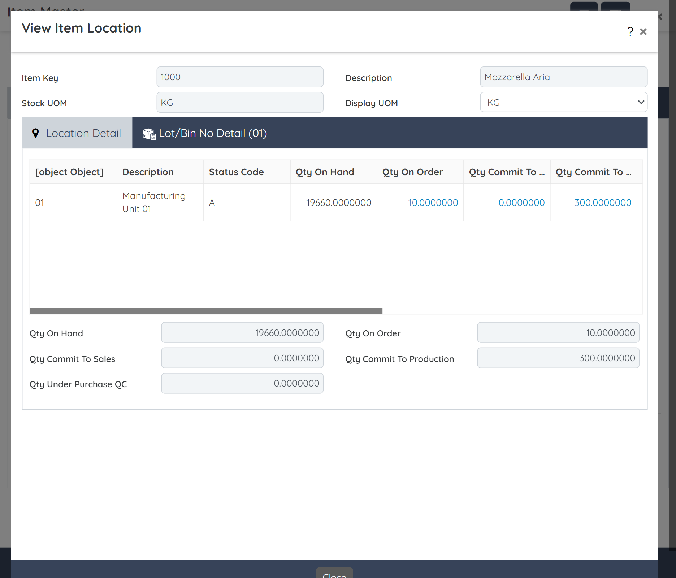
Task: Open the Qty Commit link 0.0000000 in grid
Action: [521, 203]
